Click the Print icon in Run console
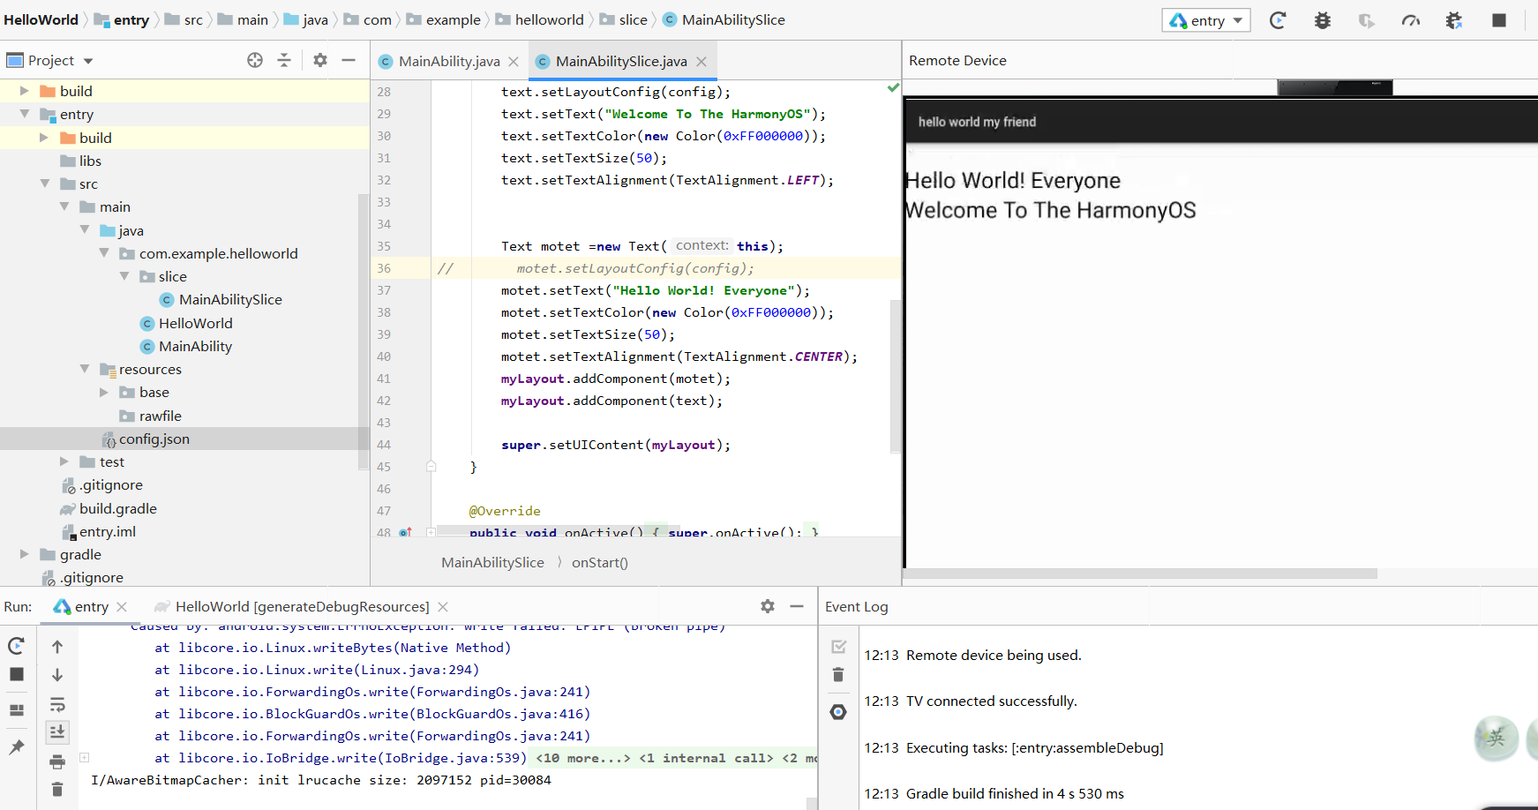Screen dimensions: 1538x810 click(x=57, y=761)
